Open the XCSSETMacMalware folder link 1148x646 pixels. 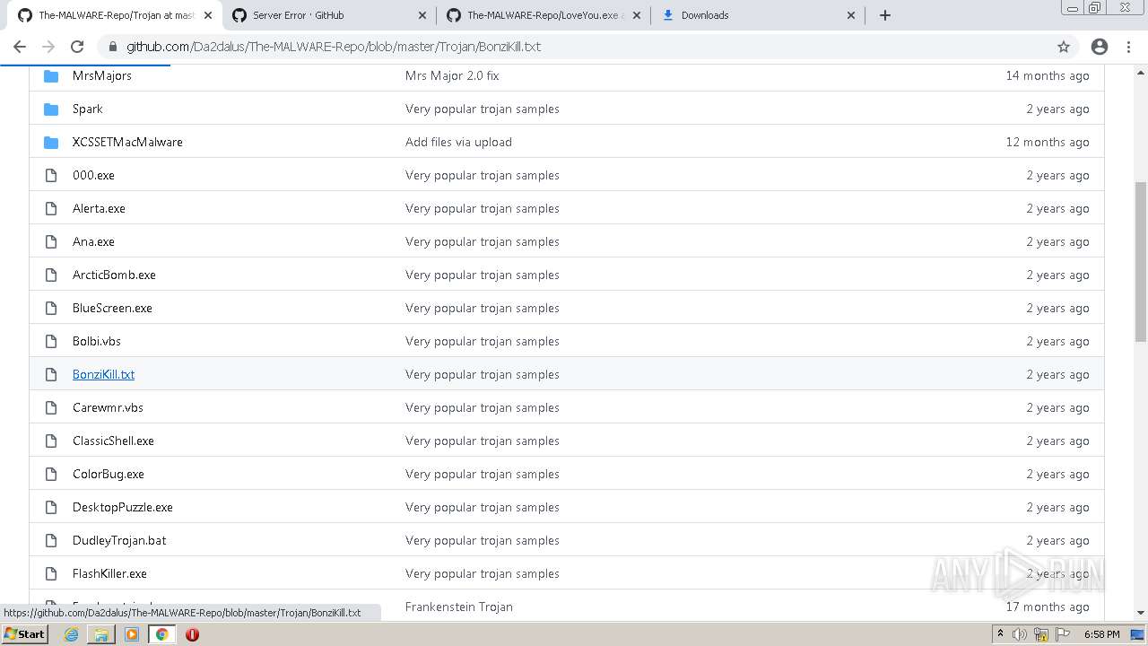point(127,142)
